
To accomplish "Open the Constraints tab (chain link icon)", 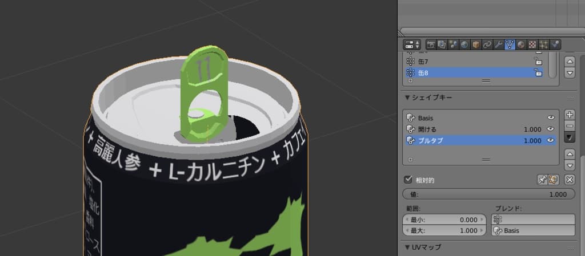I will coord(487,44).
